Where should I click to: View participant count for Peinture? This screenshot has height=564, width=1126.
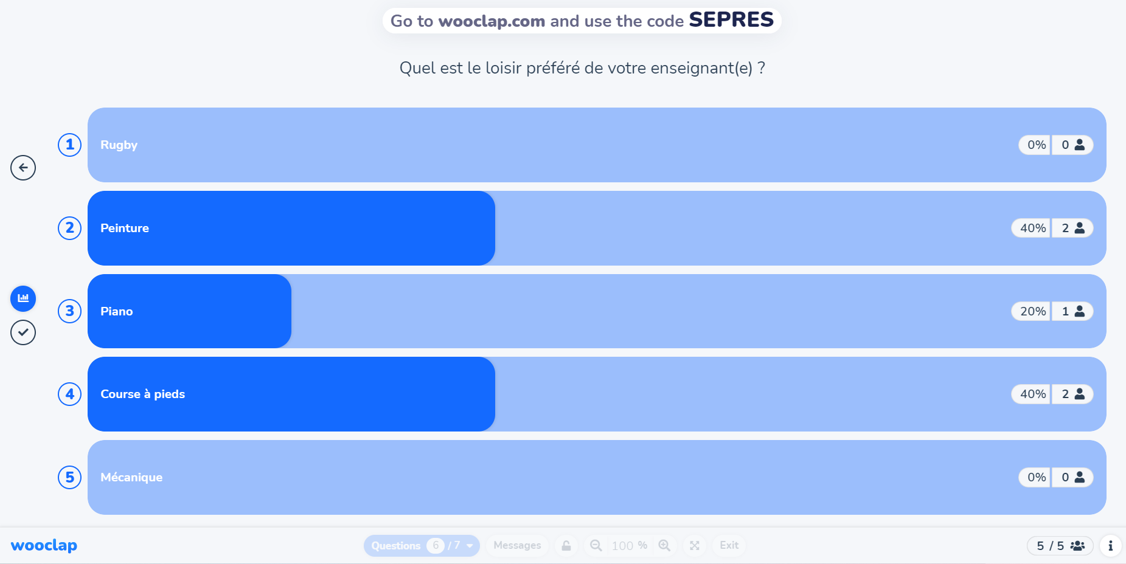click(1072, 228)
